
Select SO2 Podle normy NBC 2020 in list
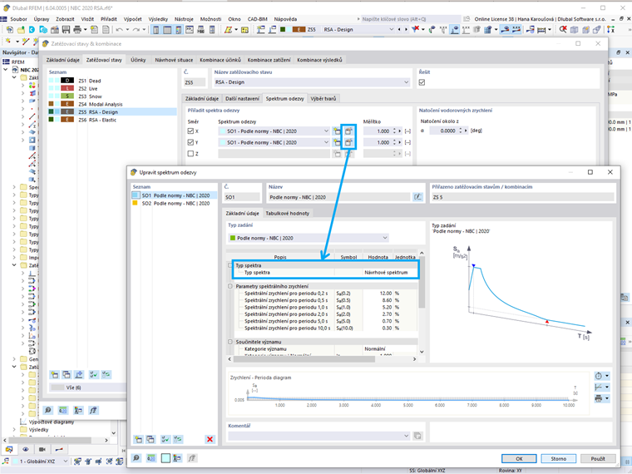click(x=175, y=203)
